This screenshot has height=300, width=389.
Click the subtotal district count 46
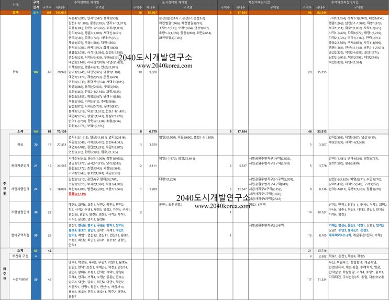[x=309, y=131]
